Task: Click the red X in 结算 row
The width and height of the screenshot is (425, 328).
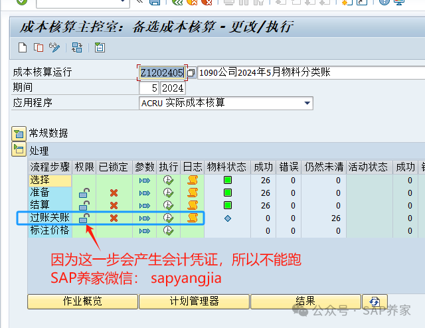Action: (114, 205)
